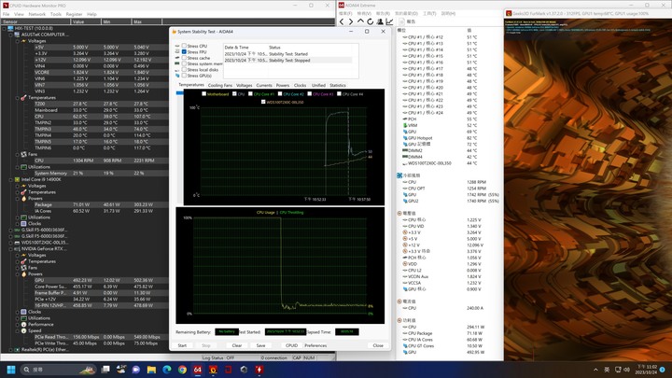
Task: Enable the Stress CPU checkbox
Action: [184, 46]
